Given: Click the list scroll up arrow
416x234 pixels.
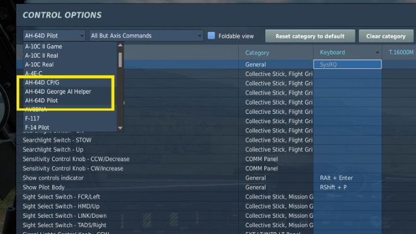Looking at the screenshot, I should [120, 45].
